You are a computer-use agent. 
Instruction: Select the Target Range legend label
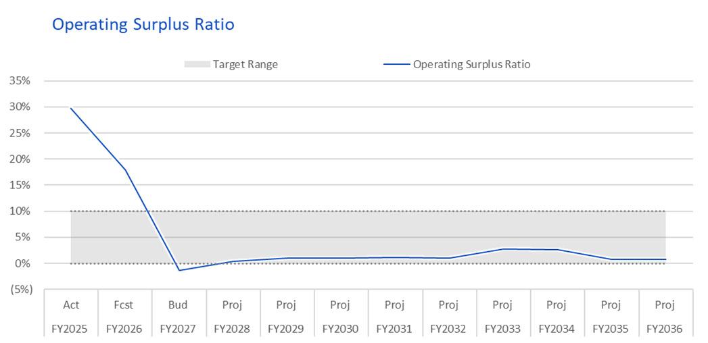click(x=245, y=64)
